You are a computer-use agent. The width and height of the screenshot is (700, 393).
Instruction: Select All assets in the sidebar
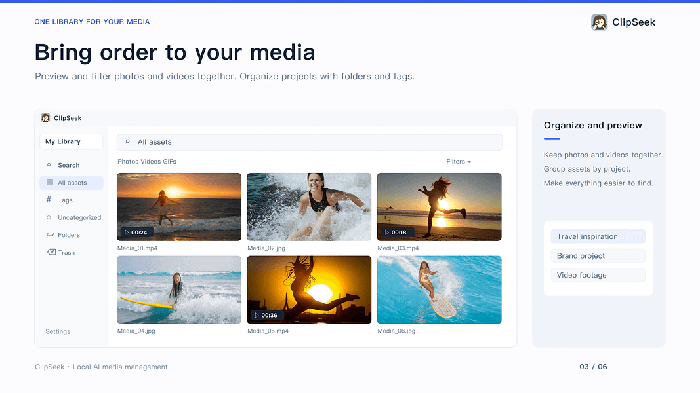(72, 183)
